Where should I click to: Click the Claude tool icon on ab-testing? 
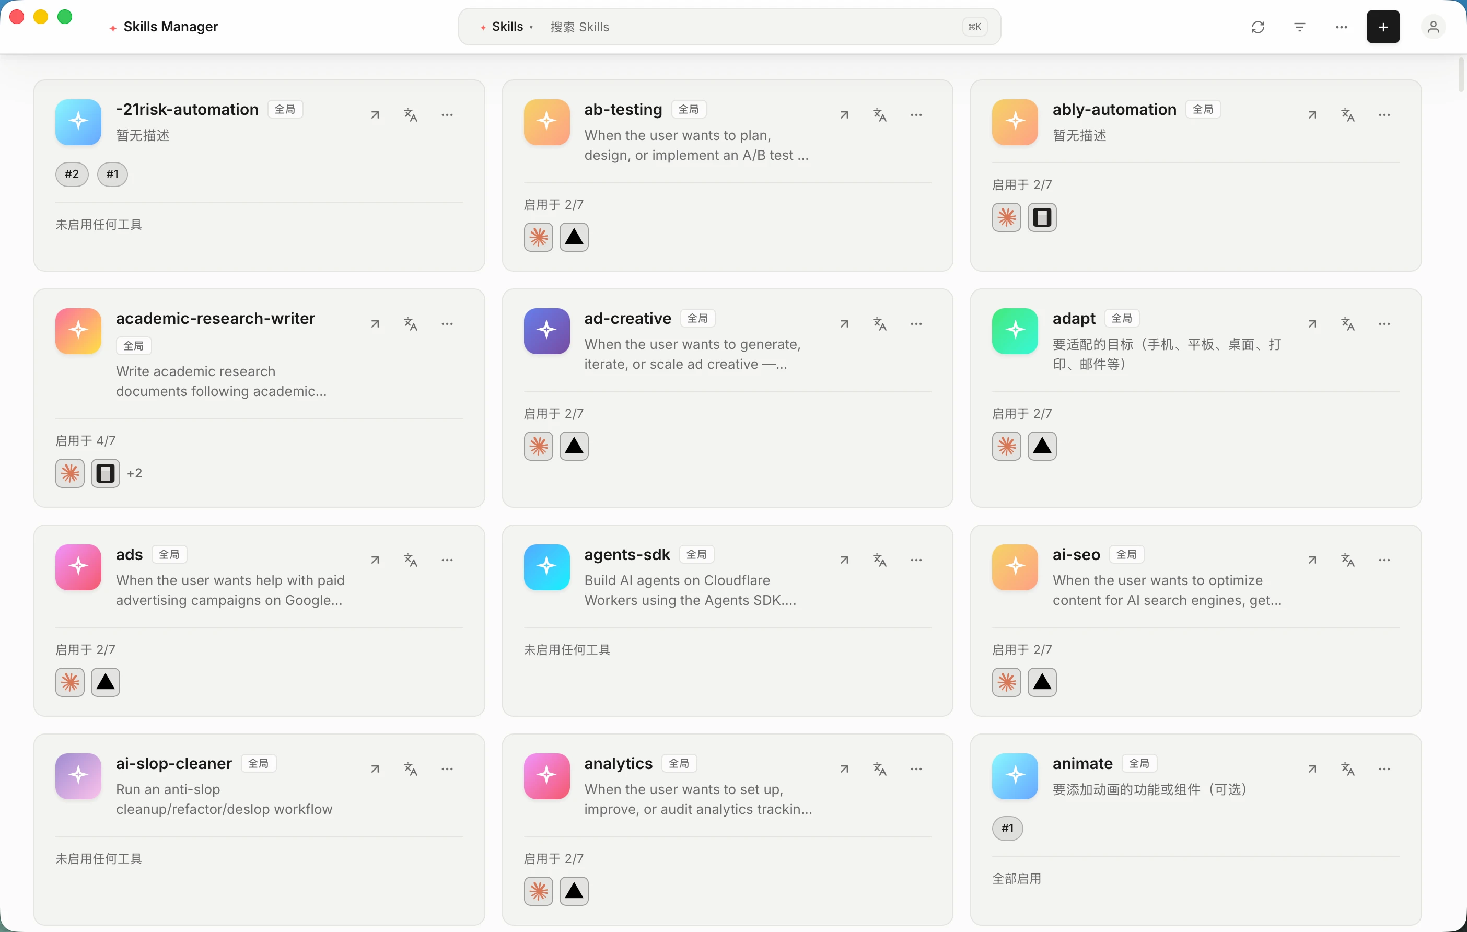[539, 237]
